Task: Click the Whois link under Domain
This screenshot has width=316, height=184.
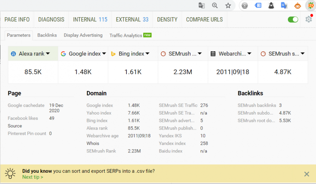Action: tap(93, 143)
